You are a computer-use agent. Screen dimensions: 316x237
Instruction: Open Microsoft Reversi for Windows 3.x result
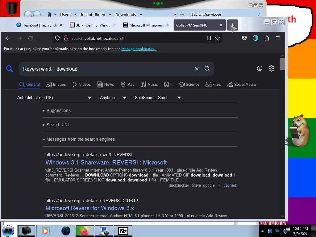point(90,208)
